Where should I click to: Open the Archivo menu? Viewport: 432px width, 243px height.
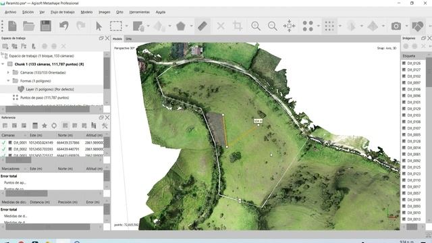pyautogui.click(x=11, y=12)
